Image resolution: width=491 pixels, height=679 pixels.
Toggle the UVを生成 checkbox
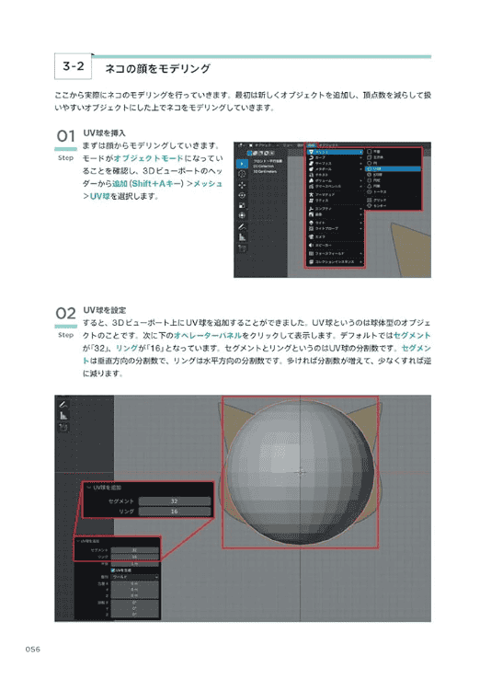pos(113,570)
